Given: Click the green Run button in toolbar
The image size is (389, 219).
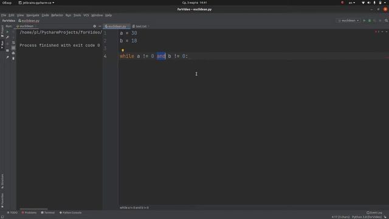Looking at the screenshot, I should point(364,21).
